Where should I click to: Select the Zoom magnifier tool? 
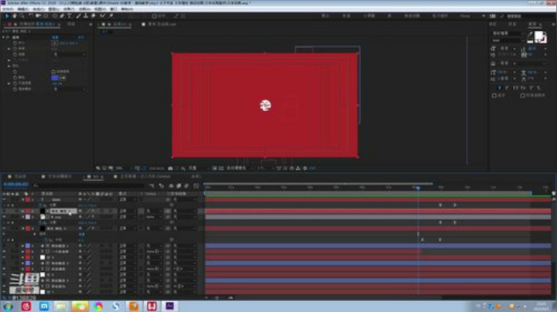22,16
